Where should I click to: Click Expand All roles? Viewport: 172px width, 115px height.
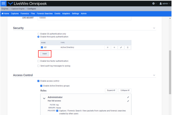[x=111, y=90]
